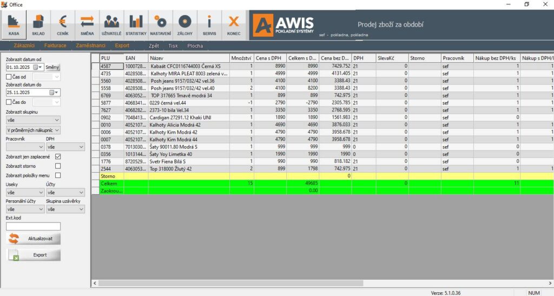Click the scroll right arrow of table
The image size is (554, 296).
click(550, 284)
